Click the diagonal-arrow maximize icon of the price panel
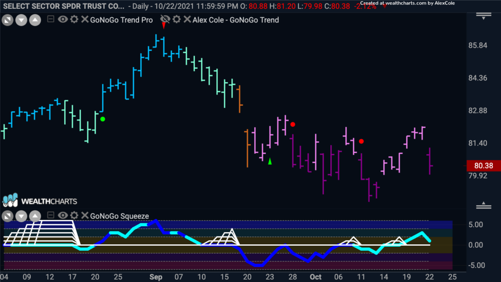This screenshot has height=282, width=501. click(7, 20)
